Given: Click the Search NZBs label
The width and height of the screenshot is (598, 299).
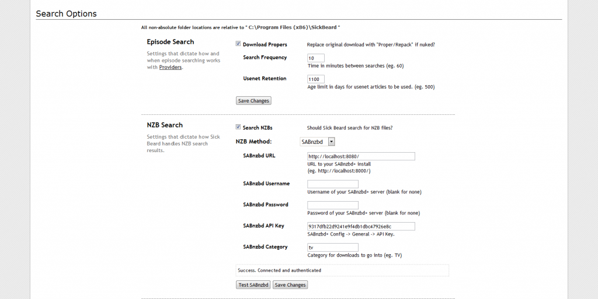Looking at the screenshot, I should tap(258, 128).
